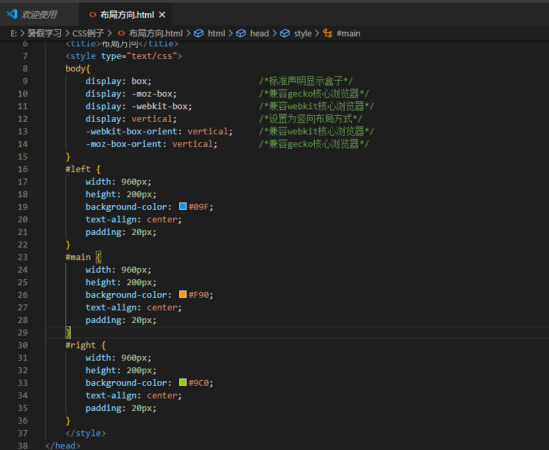This screenshot has width=549, height=450.
Task: Click the VS Code logo on welcome tab
Action: [12, 15]
